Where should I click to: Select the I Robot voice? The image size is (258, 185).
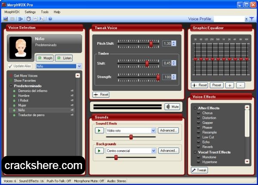coord(23,100)
